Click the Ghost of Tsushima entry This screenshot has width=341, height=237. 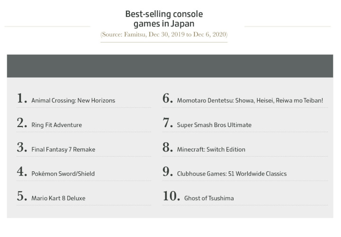pyautogui.click(x=209, y=198)
